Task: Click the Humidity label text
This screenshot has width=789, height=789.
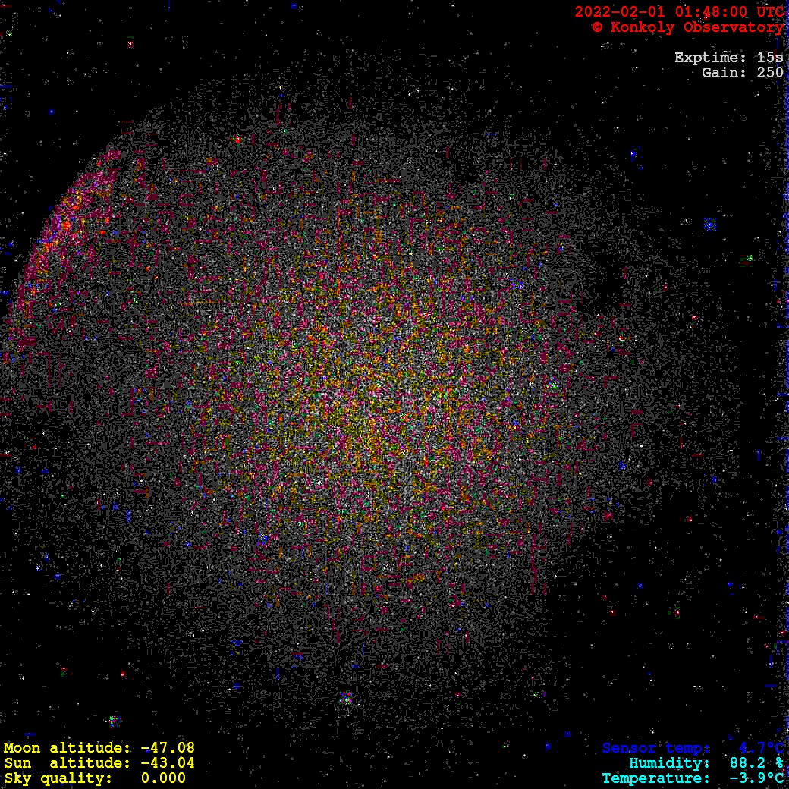Action: point(669,763)
